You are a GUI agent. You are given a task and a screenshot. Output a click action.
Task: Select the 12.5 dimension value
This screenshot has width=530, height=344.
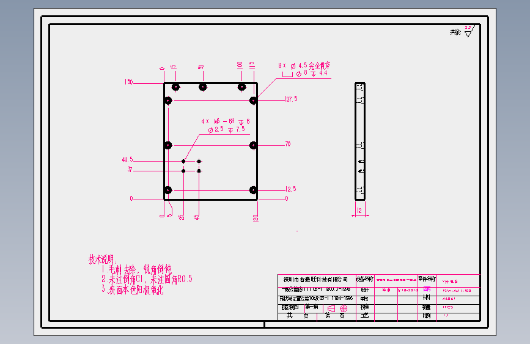pyautogui.click(x=291, y=189)
